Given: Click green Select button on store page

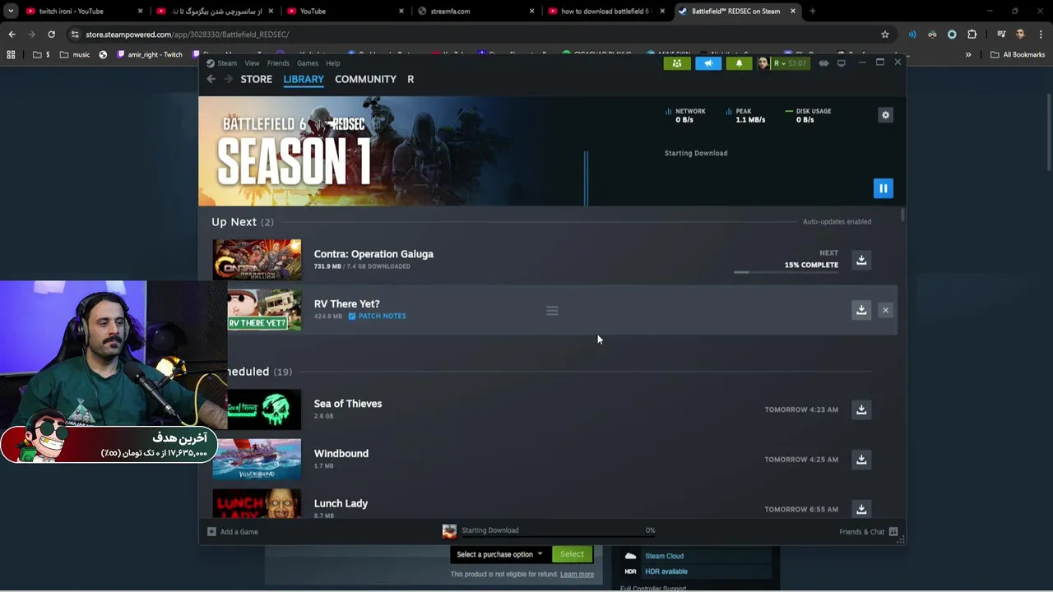Looking at the screenshot, I should [x=572, y=554].
